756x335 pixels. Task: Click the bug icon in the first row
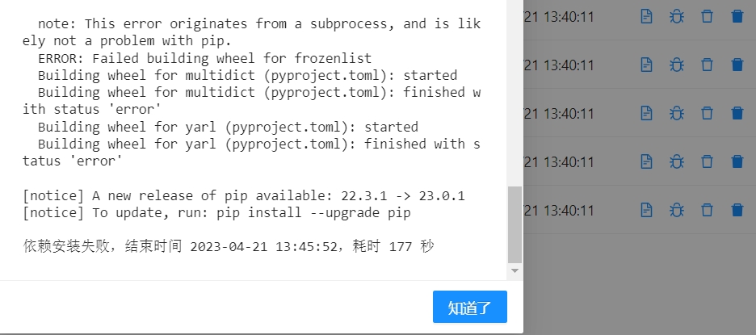pyautogui.click(x=676, y=16)
